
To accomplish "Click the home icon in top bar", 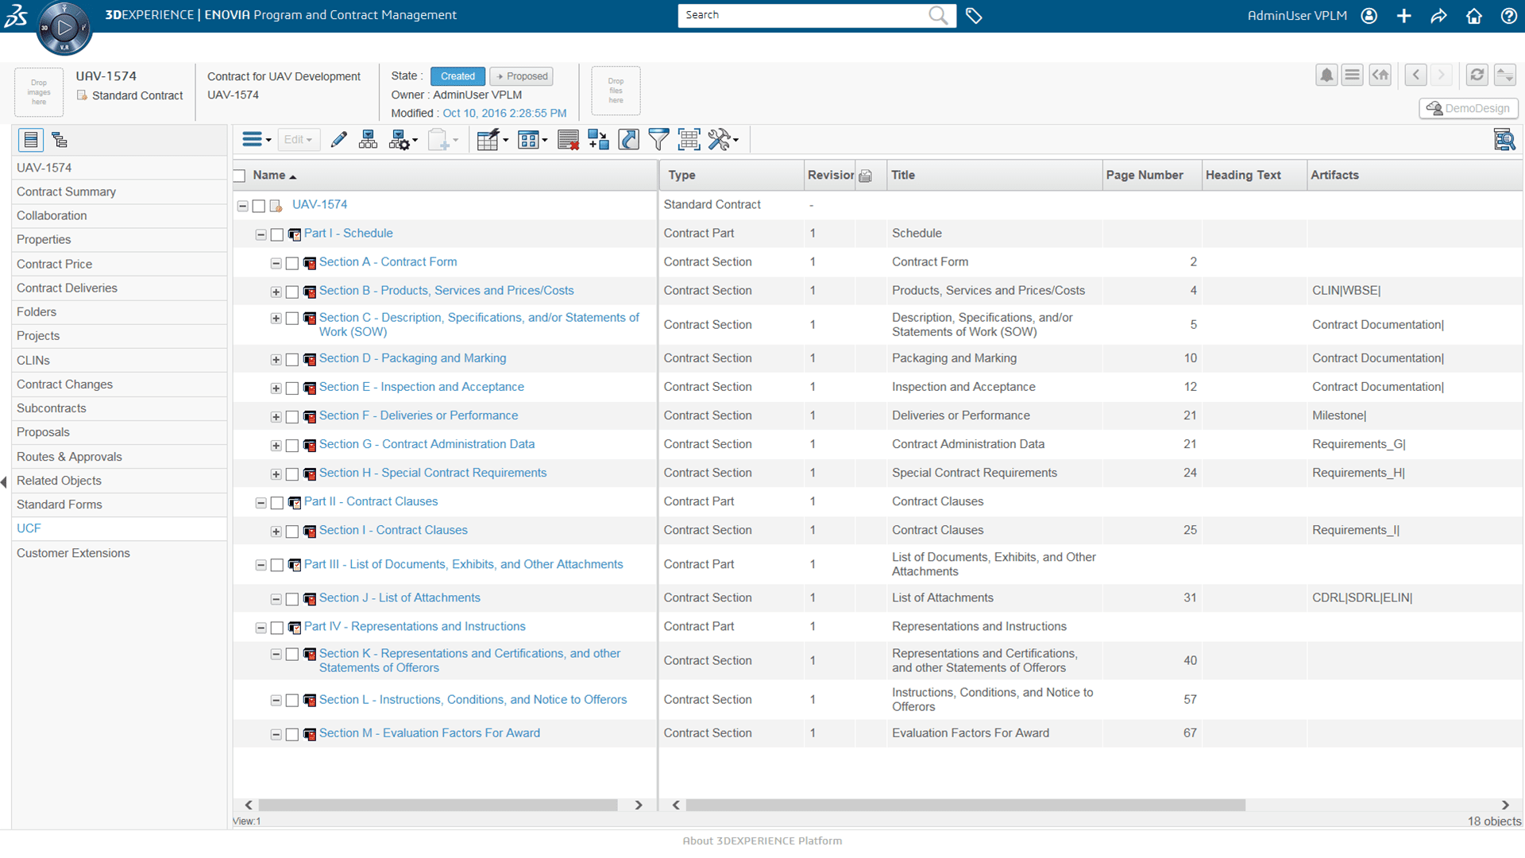I will tap(1474, 15).
